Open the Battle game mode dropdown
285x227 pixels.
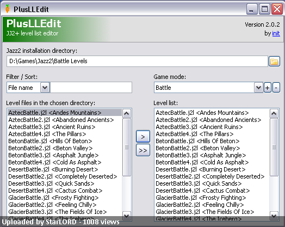point(258,88)
